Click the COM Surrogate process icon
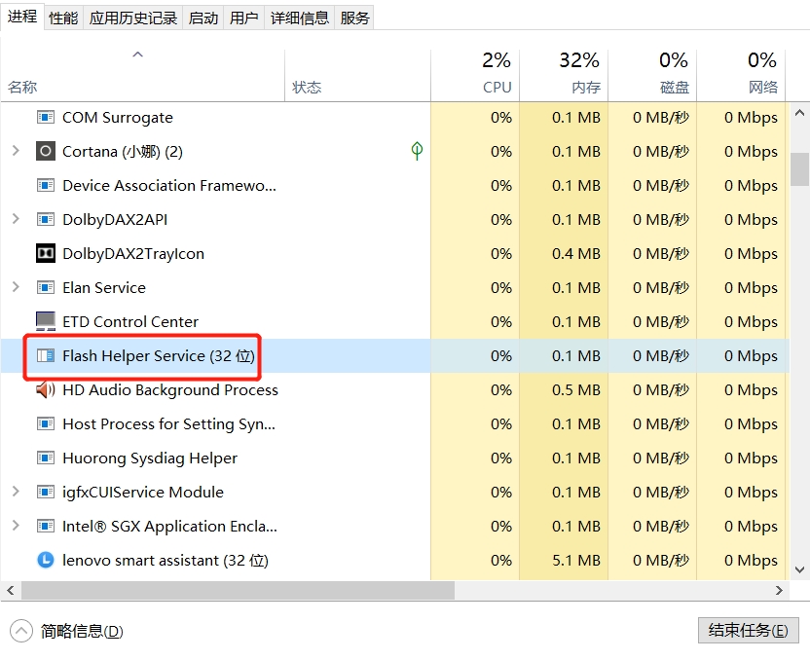 click(46, 117)
